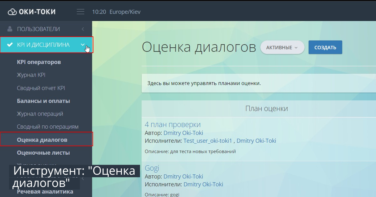This screenshot has height=197, width=376.
Task: Expand the ПОЛЬЗОВАТЕЛИ section chevron
Action: click(83, 29)
